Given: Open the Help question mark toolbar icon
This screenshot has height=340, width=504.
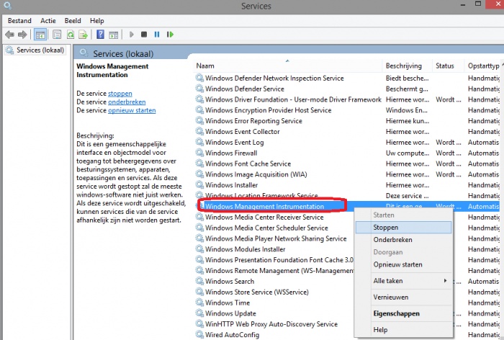Looking at the screenshot, I should [x=100, y=35].
